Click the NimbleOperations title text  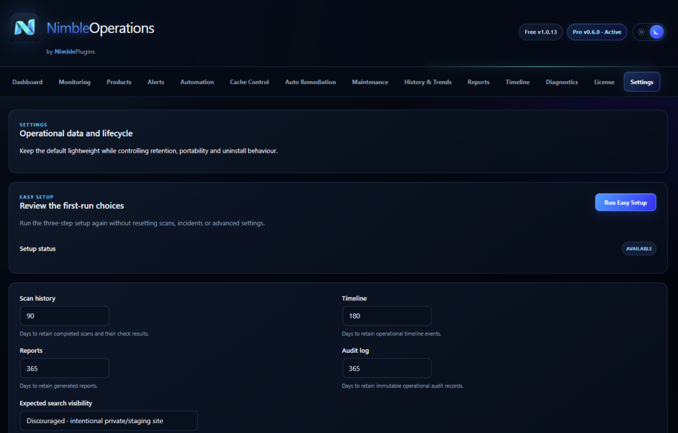pyautogui.click(x=101, y=28)
